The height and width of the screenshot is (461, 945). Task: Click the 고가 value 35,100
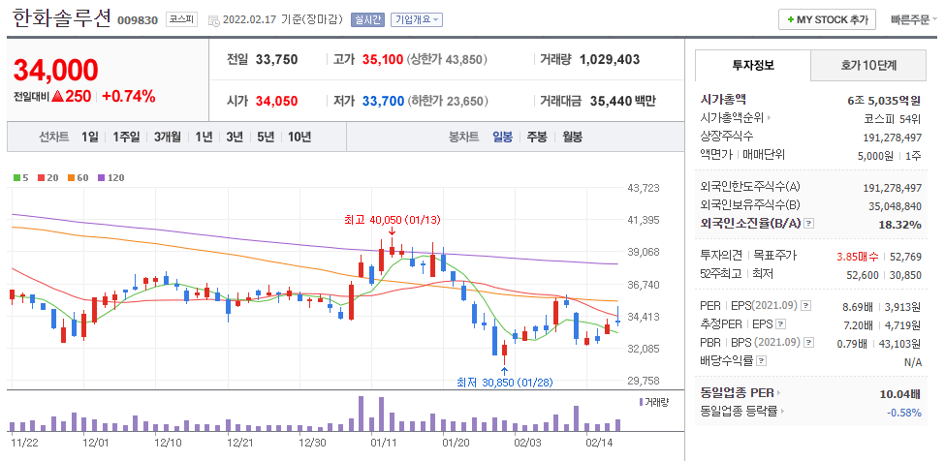383,60
